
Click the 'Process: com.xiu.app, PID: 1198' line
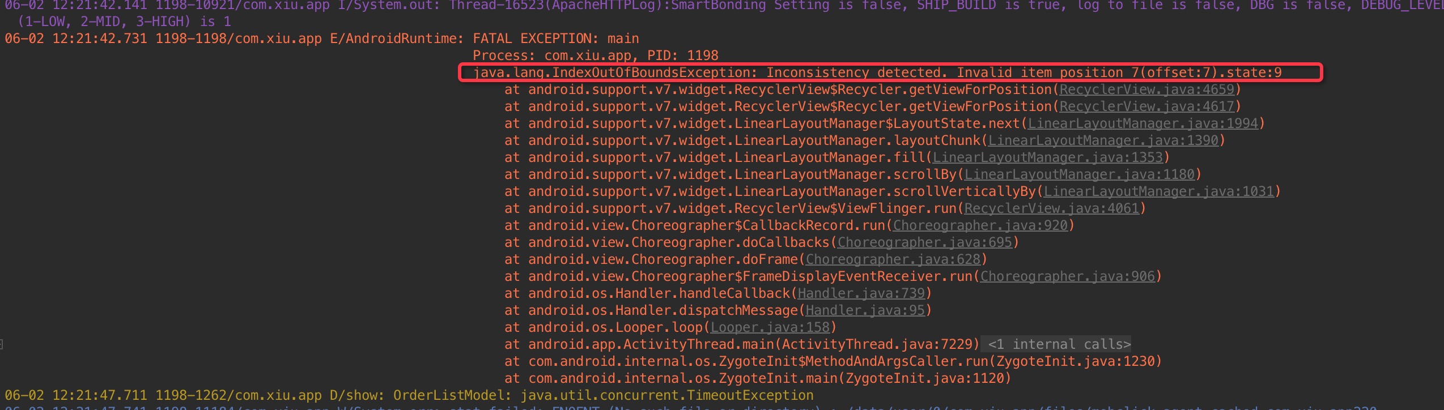click(596, 55)
